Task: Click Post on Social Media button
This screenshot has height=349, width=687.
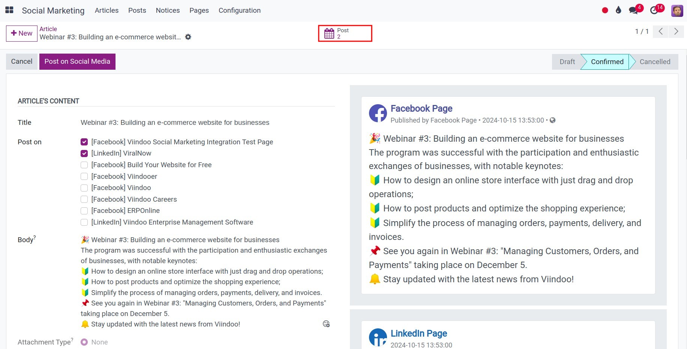Action: point(77,61)
